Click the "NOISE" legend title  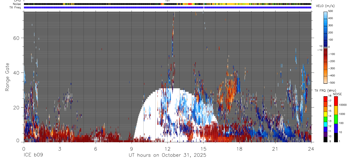point(337,94)
